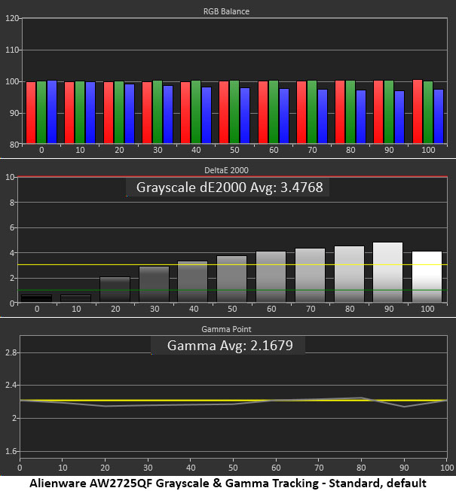Click the DeltaE bar at 10 percent
The image size is (456, 491).
(x=76, y=298)
